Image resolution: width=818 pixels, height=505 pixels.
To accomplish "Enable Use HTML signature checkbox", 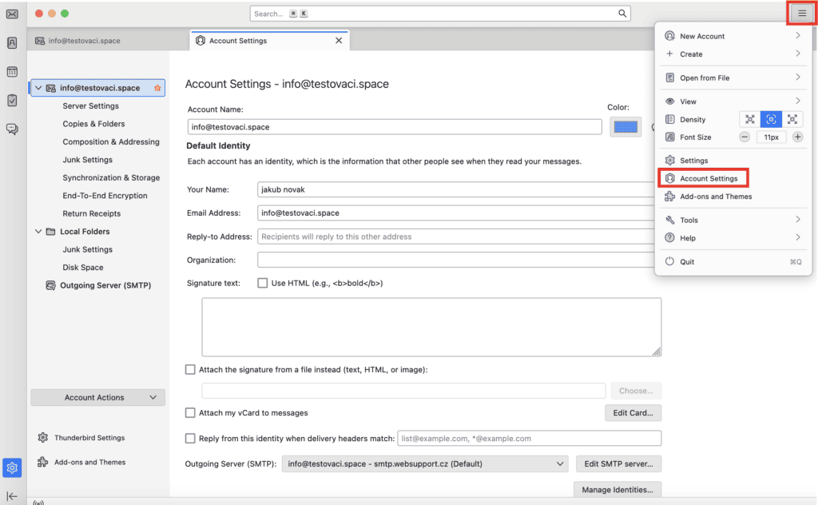I will point(262,283).
